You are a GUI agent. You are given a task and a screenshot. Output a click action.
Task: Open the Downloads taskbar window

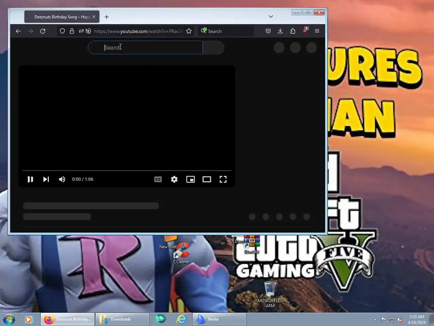122,319
